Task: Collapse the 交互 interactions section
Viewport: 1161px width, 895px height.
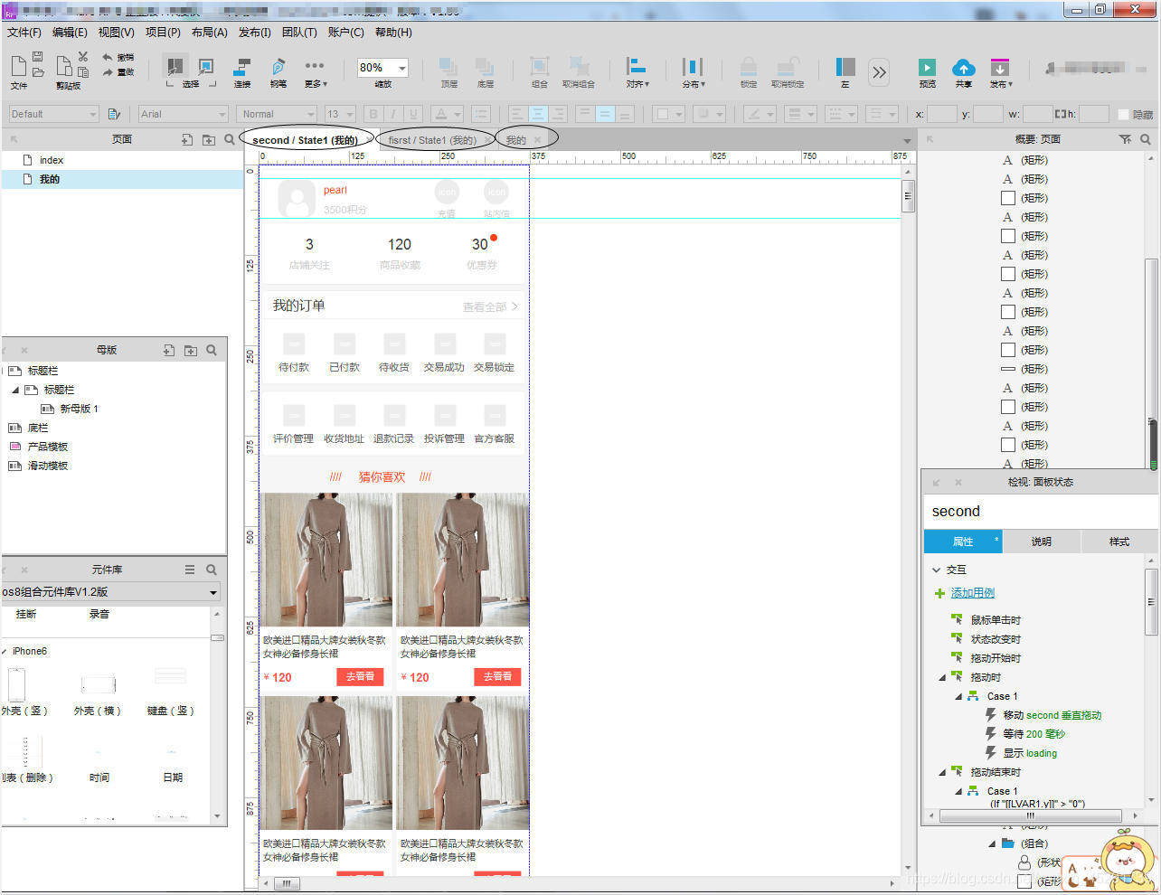Action: click(937, 570)
